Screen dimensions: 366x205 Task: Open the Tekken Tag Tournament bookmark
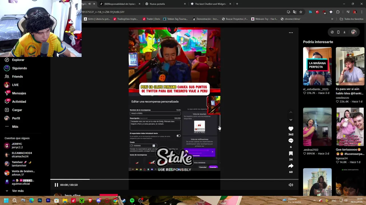coord(175,19)
